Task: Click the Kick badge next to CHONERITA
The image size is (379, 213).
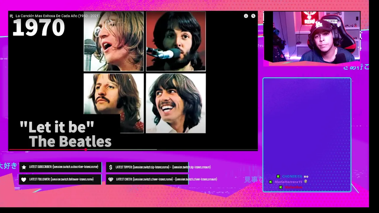Action: [278, 176]
